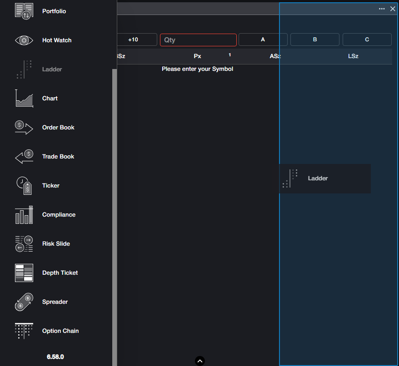
Task: Click the Risk Slide icon
Action: (x=24, y=244)
